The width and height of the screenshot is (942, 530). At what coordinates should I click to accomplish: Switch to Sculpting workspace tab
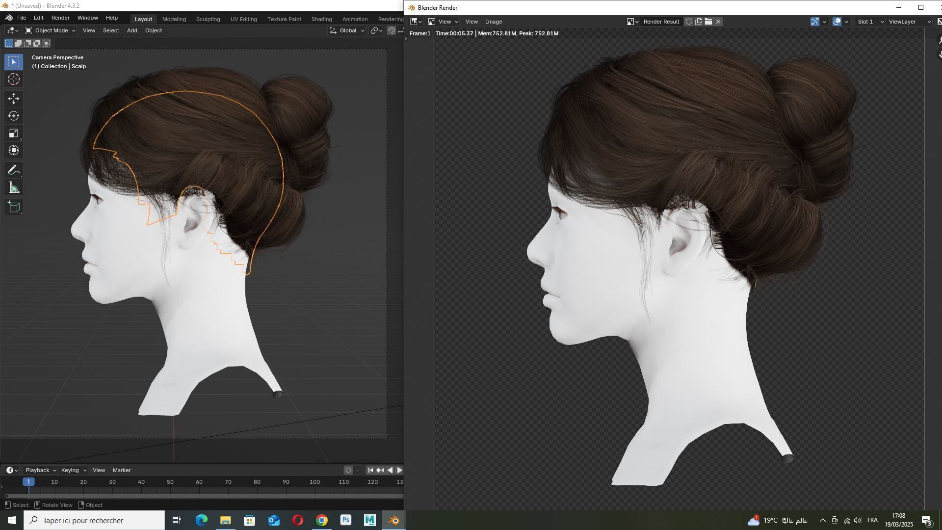click(208, 19)
